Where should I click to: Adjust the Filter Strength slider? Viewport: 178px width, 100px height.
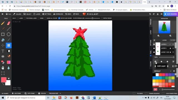92,18
